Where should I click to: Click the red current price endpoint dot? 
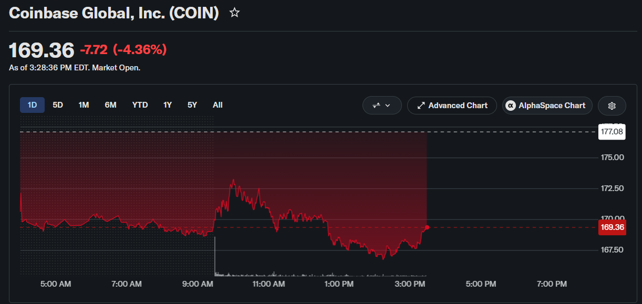click(427, 227)
